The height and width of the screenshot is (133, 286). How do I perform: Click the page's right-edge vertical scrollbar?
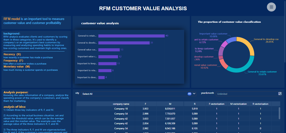[x=285, y=31]
